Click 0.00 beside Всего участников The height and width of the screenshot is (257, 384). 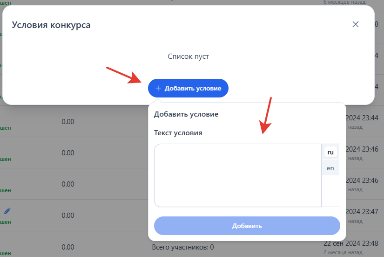point(68,247)
